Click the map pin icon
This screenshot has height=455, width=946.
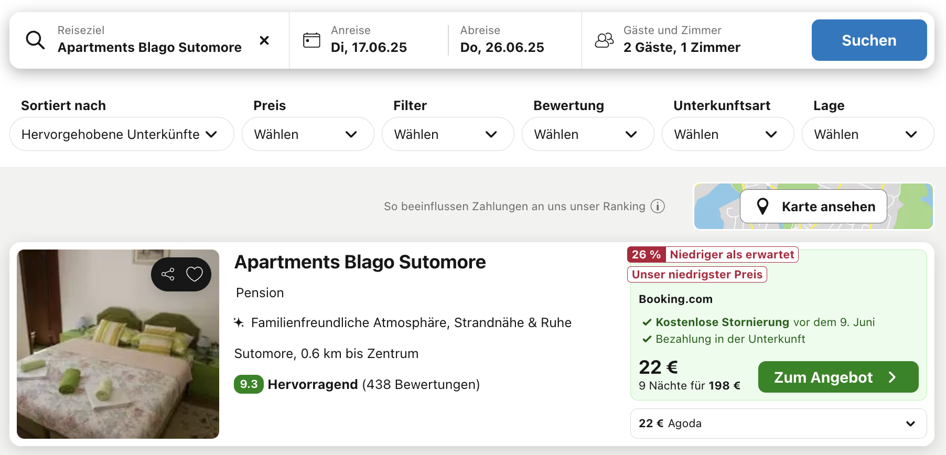(763, 207)
